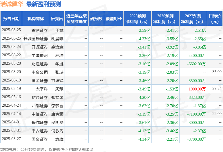Viewport: 223px width, 152px height.
Task: Click the 覆盖时长 column header
Action: 114,18
